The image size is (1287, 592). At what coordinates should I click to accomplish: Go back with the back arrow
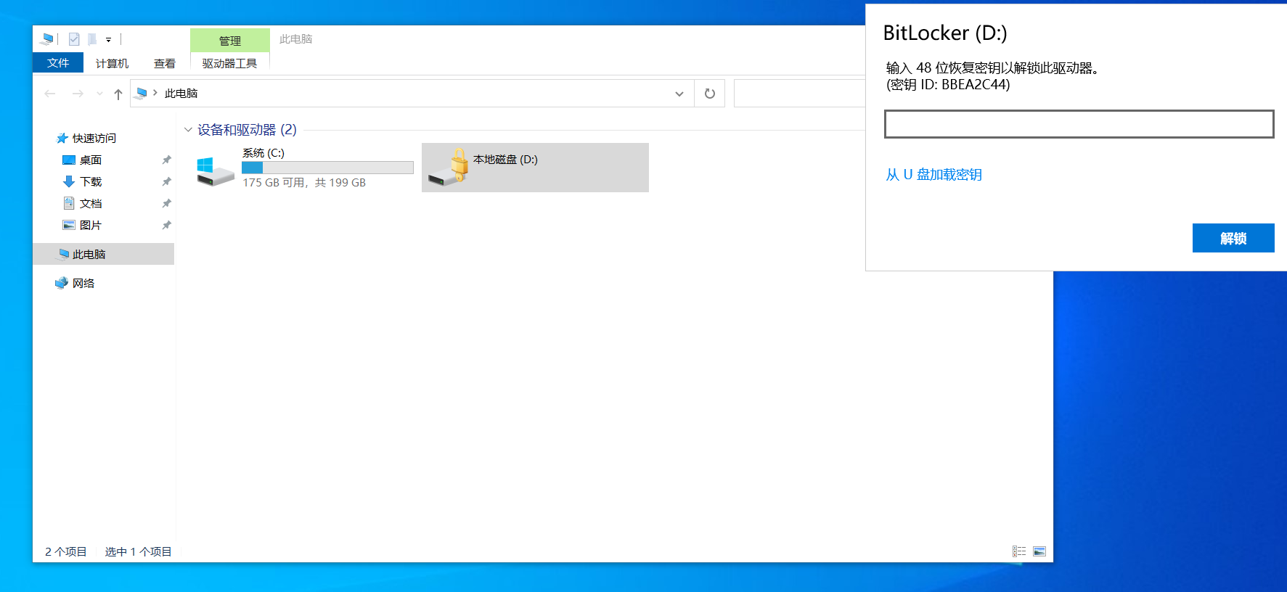click(x=50, y=94)
